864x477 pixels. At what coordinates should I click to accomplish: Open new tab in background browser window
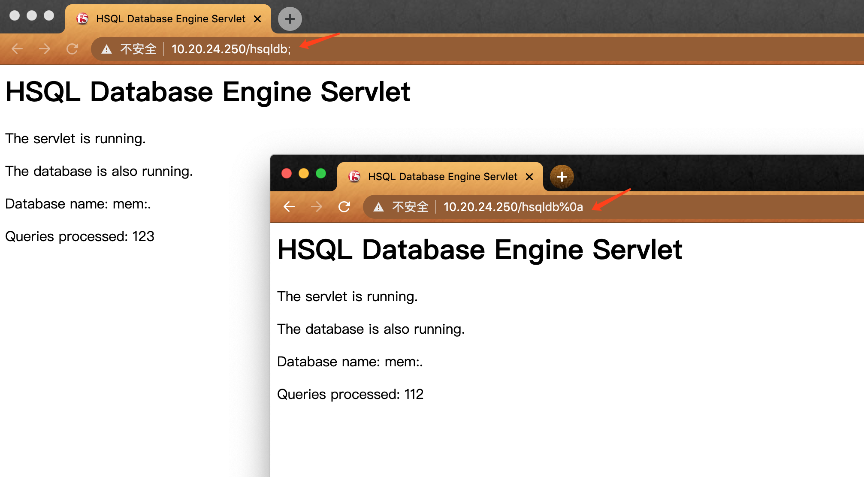(x=290, y=19)
